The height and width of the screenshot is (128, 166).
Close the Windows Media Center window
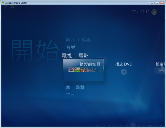[x=162, y=3]
